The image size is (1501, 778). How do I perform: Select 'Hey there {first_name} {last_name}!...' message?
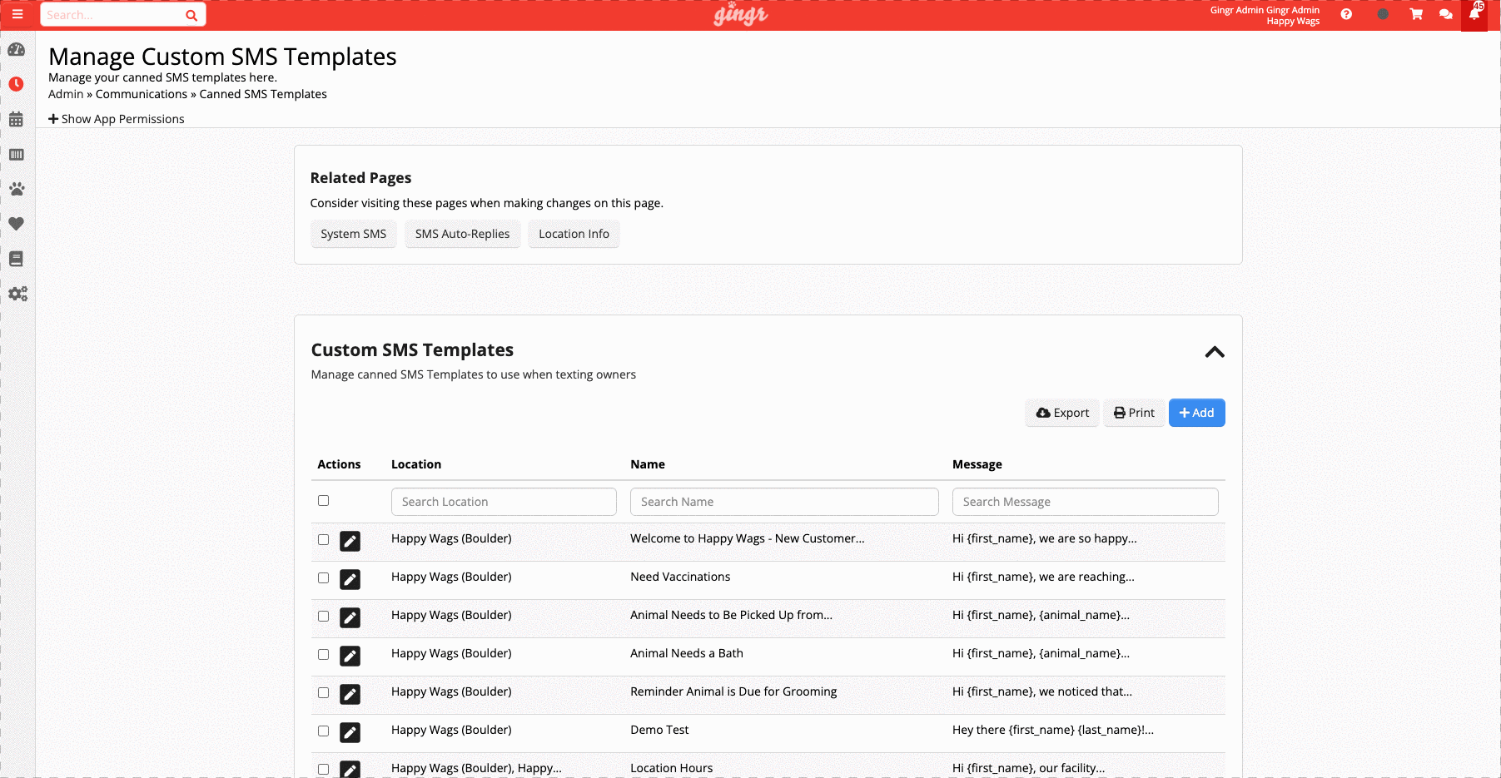click(x=1053, y=730)
